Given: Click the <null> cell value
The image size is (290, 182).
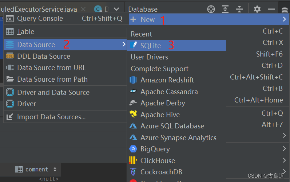Looking at the screenshot, I should tap(49, 179).
